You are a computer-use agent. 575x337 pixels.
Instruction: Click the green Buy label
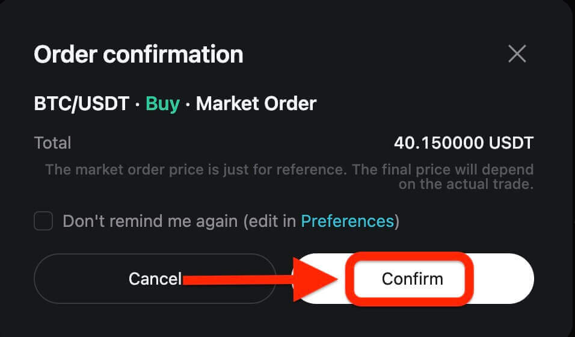point(162,104)
